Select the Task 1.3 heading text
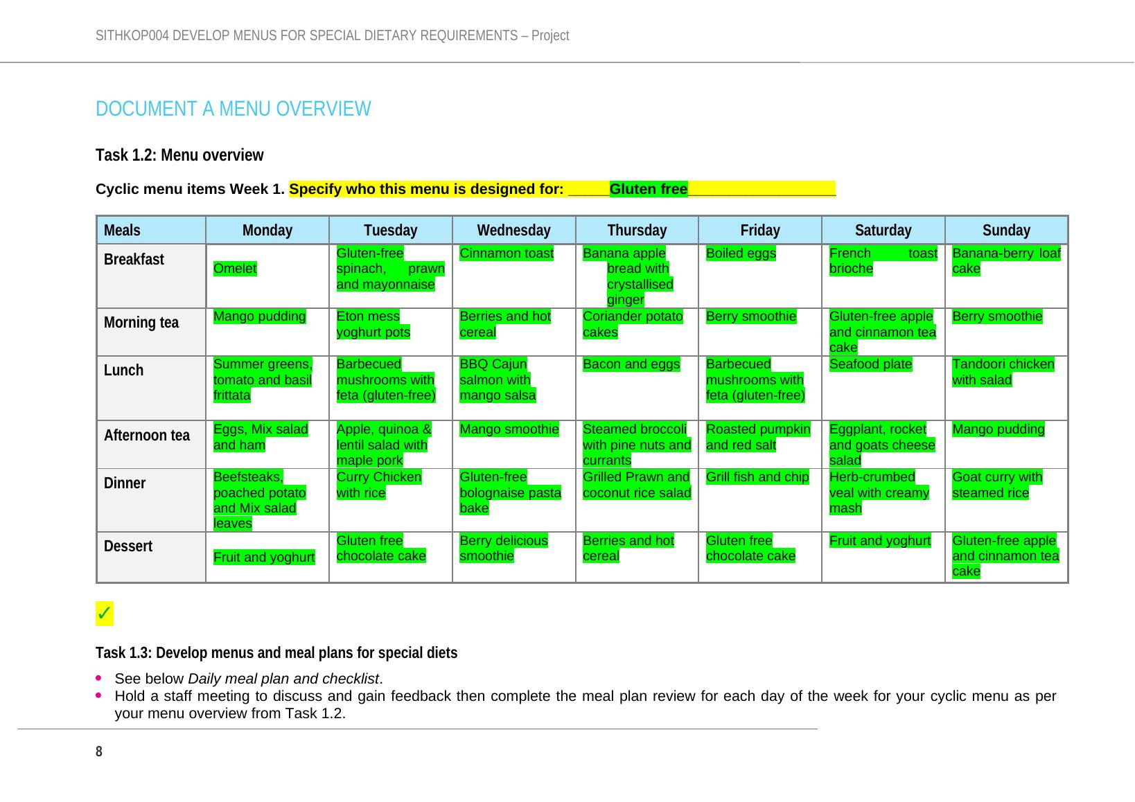The image size is (1135, 802). (276, 653)
